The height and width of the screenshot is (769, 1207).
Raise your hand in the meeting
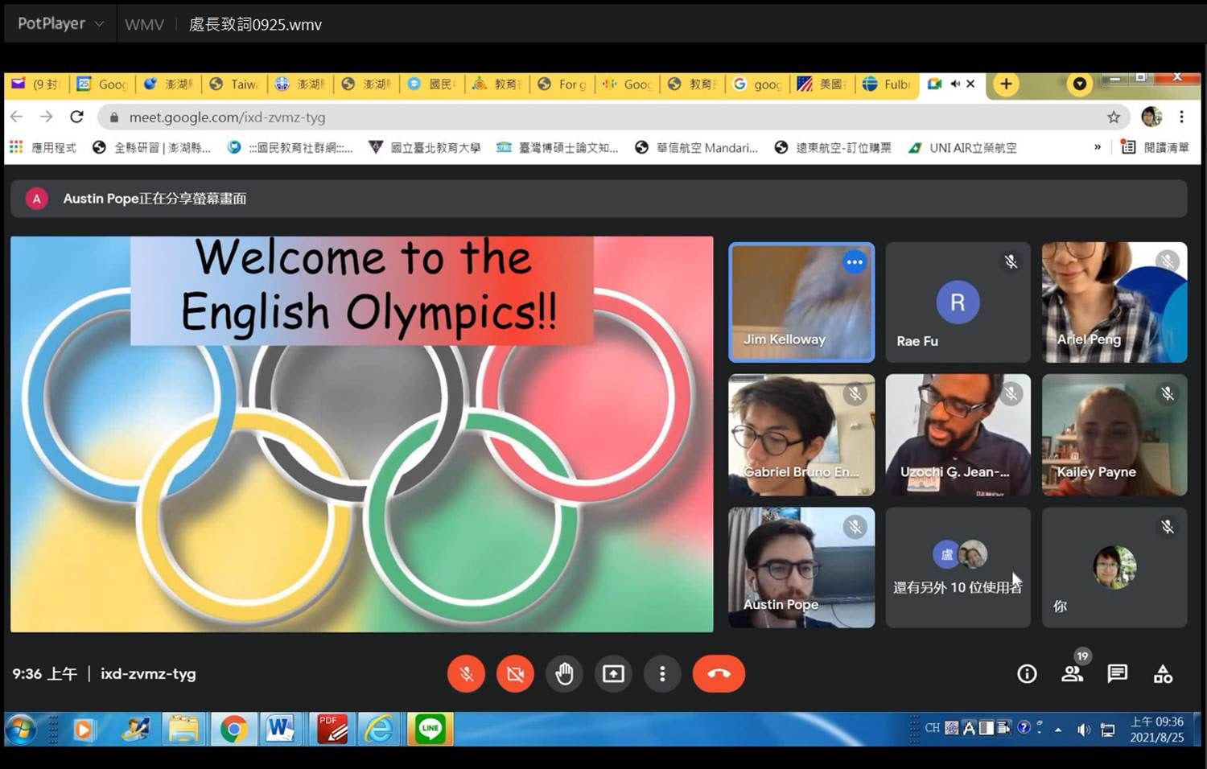pyautogui.click(x=564, y=674)
